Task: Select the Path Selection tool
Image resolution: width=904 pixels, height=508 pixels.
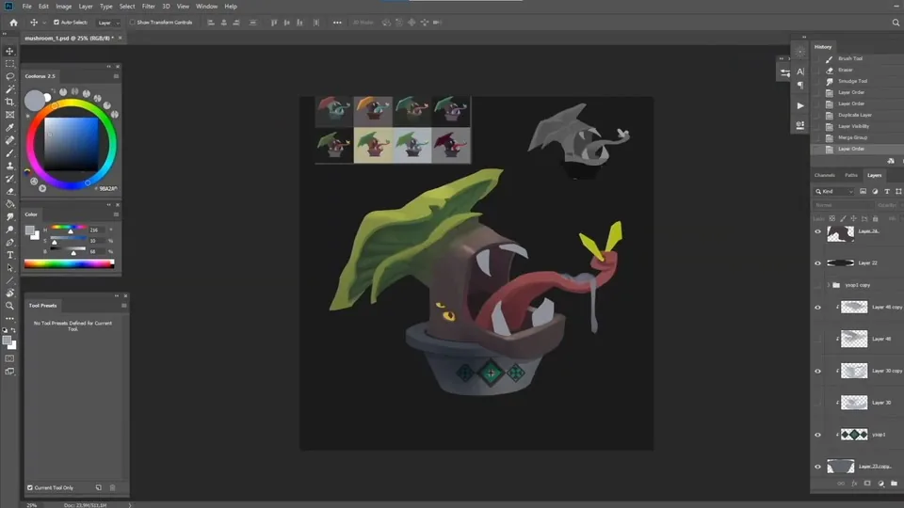Action: (9, 267)
